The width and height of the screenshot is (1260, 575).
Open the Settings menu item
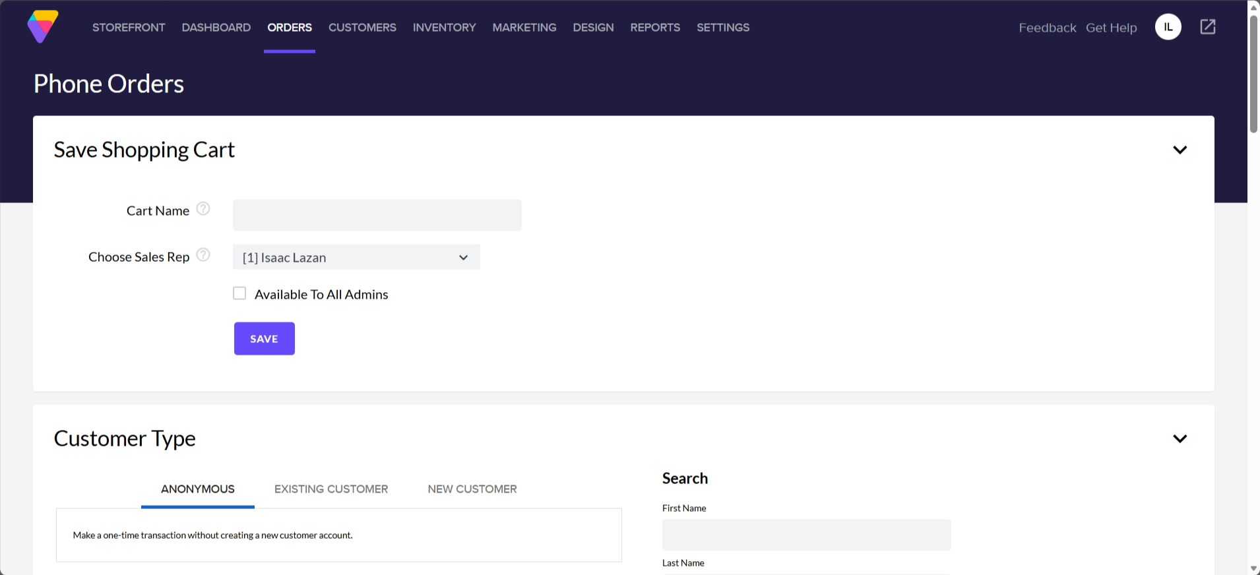coord(723,28)
